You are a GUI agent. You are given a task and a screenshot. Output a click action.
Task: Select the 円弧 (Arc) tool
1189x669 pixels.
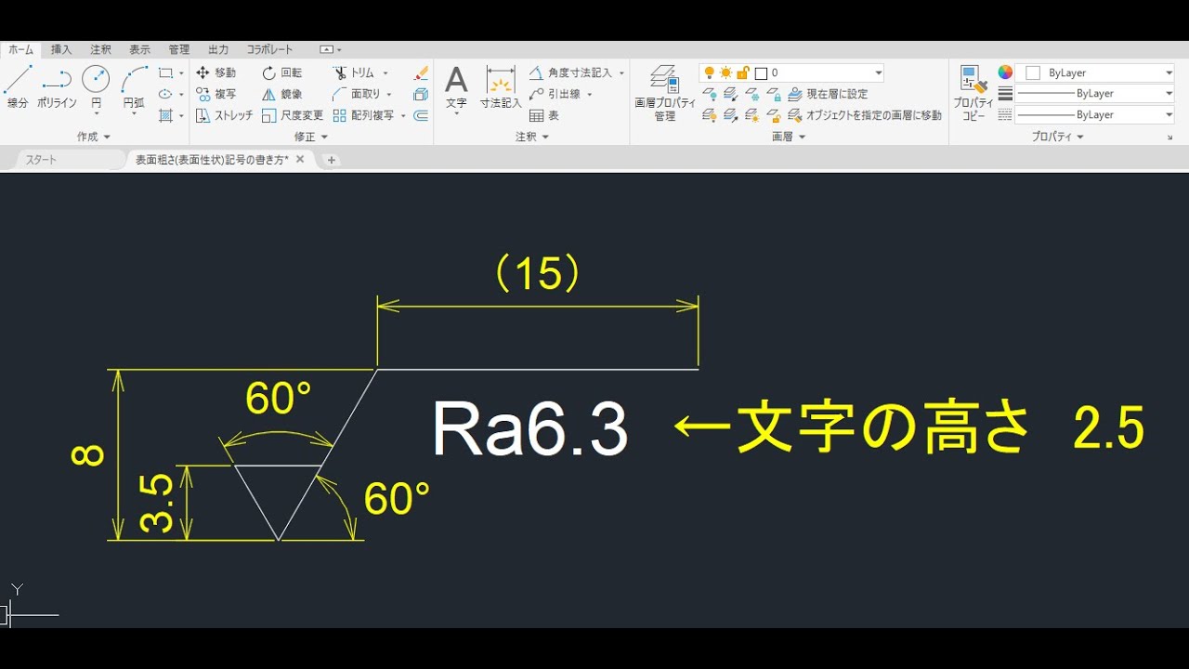[134, 87]
